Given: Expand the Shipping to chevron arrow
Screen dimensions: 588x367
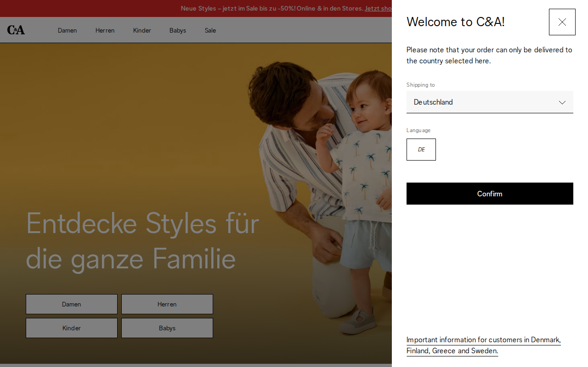Looking at the screenshot, I should (562, 102).
